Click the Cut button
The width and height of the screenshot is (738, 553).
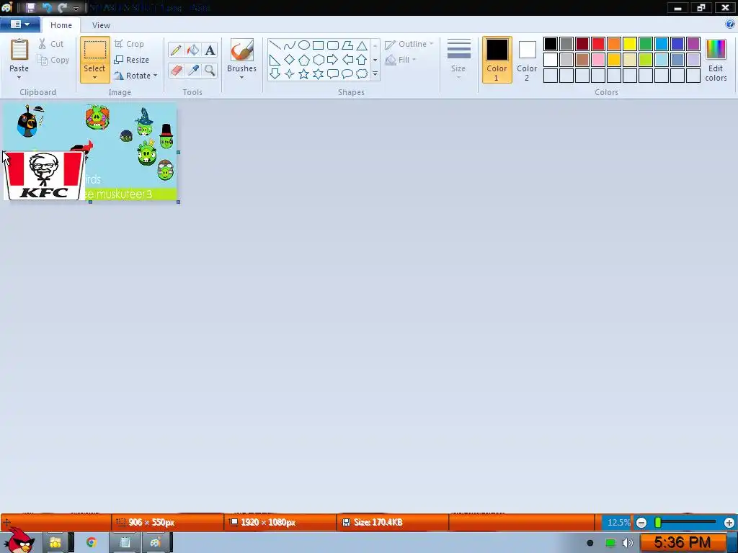click(x=51, y=44)
